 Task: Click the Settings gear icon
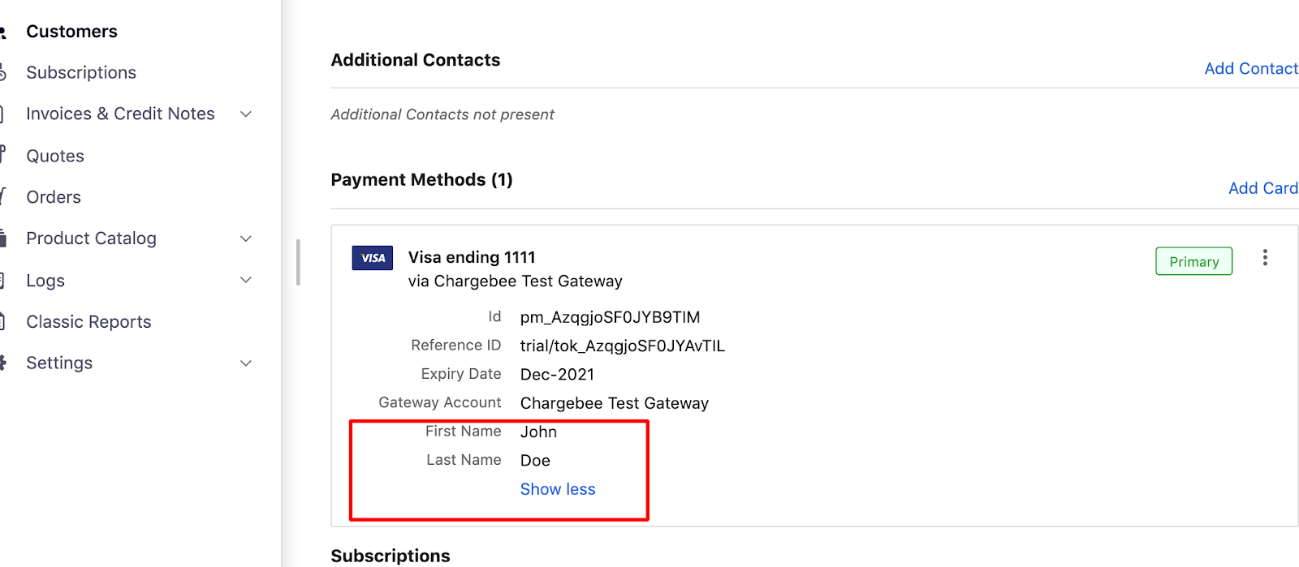click(3, 363)
